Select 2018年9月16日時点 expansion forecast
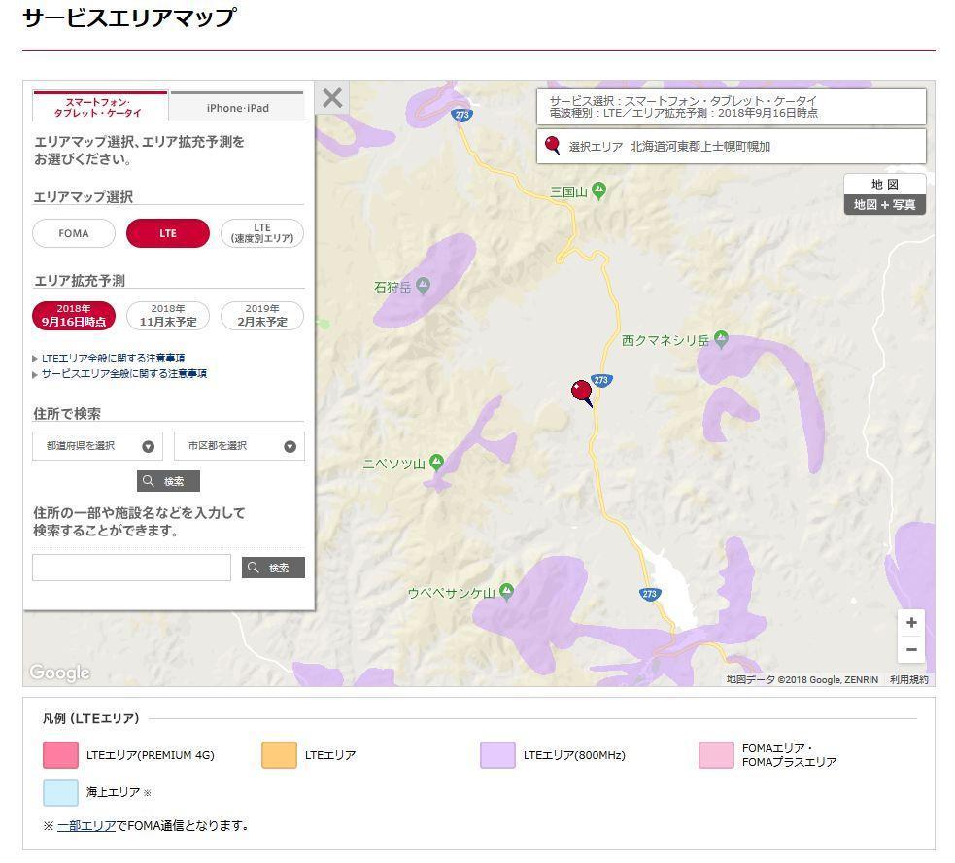The width and height of the screenshot is (955, 863). coord(74,316)
